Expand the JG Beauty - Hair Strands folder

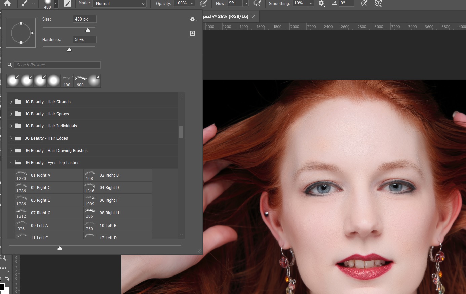(x=11, y=102)
